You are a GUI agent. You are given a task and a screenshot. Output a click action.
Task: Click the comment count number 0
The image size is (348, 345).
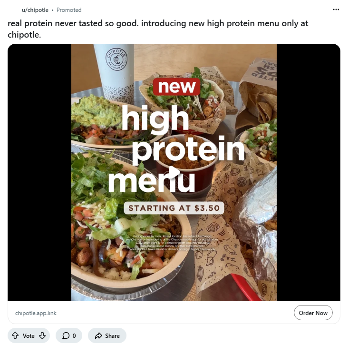click(74, 335)
